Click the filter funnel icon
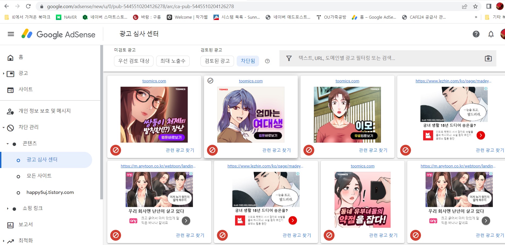Screen dimensions: 505x245 pyautogui.click(x=289, y=58)
